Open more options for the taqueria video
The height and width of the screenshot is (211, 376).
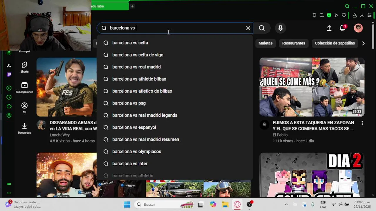pos(362,123)
